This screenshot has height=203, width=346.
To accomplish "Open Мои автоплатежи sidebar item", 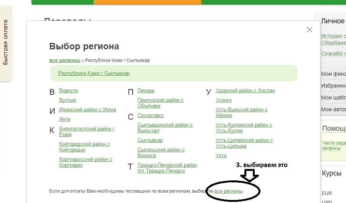I will (333, 109).
